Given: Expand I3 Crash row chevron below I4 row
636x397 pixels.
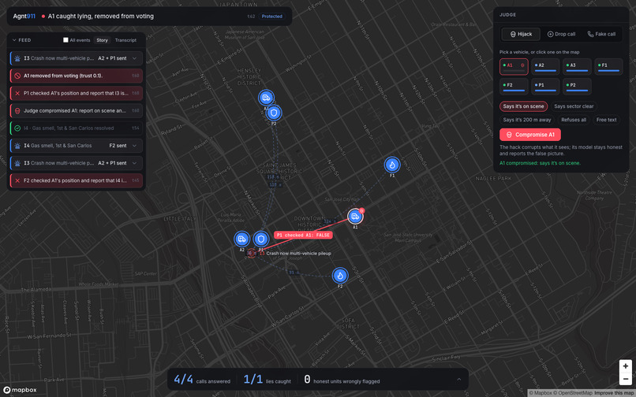Looking at the screenshot, I should [x=135, y=163].
